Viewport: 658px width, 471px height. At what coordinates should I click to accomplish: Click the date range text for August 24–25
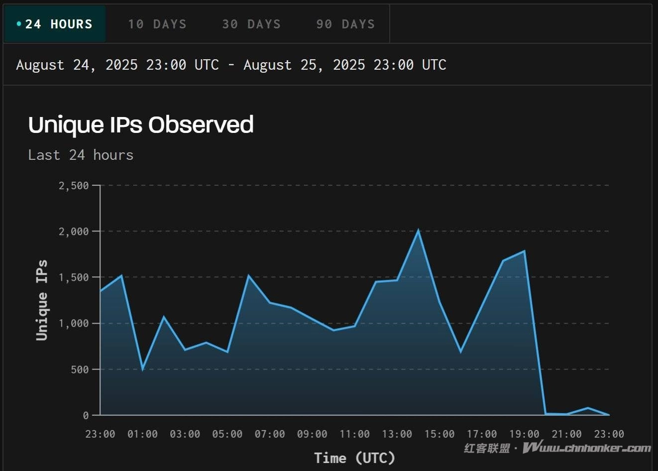(x=231, y=65)
